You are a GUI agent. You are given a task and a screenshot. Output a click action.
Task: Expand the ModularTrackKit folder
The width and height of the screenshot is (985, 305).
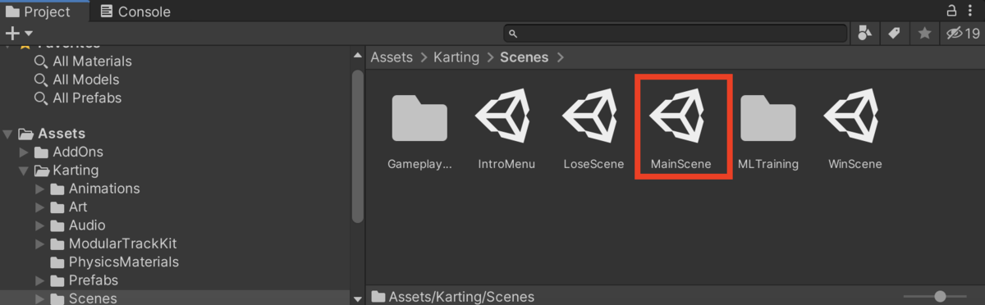[x=39, y=244]
